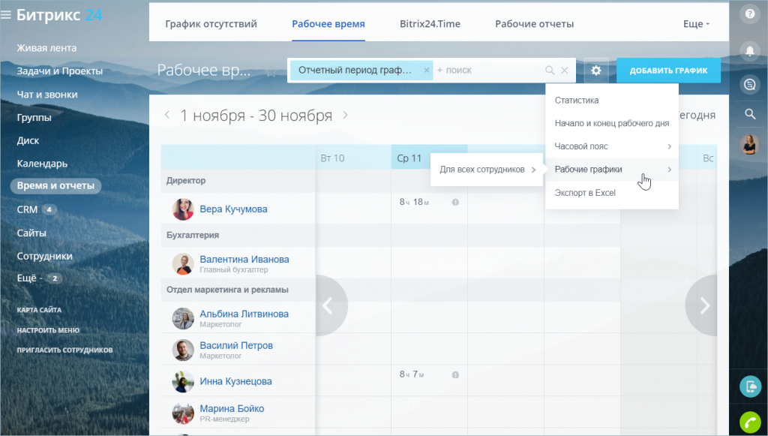Click the поиск filter input field
The image size is (768, 436).
[x=488, y=71]
